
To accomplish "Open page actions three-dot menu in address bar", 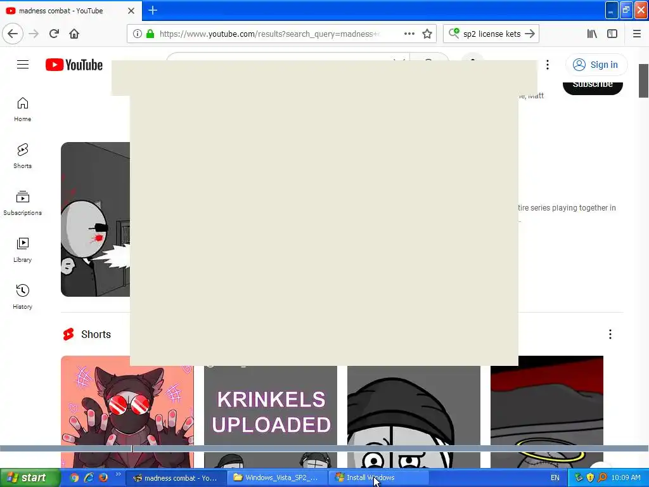I will [x=409, y=34].
